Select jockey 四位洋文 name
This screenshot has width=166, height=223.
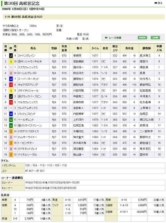[78, 73]
